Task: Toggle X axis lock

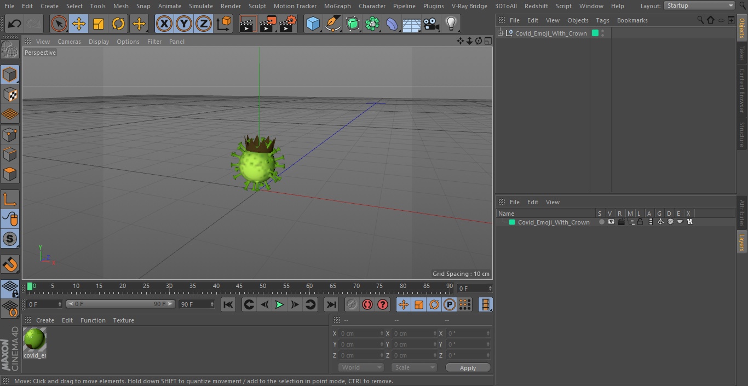Action: pyautogui.click(x=164, y=24)
